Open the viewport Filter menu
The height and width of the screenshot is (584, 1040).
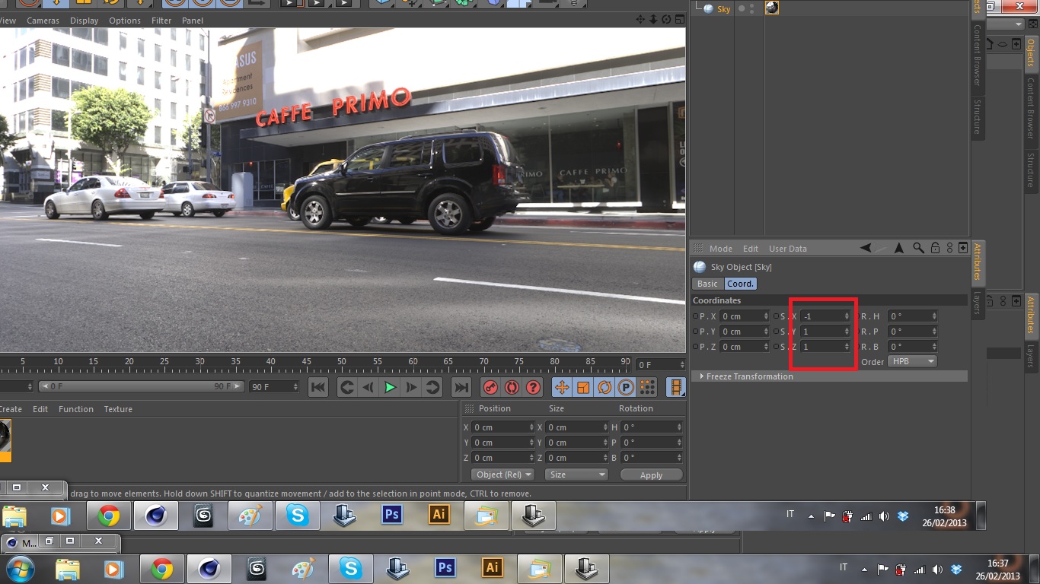(x=161, y=21)
